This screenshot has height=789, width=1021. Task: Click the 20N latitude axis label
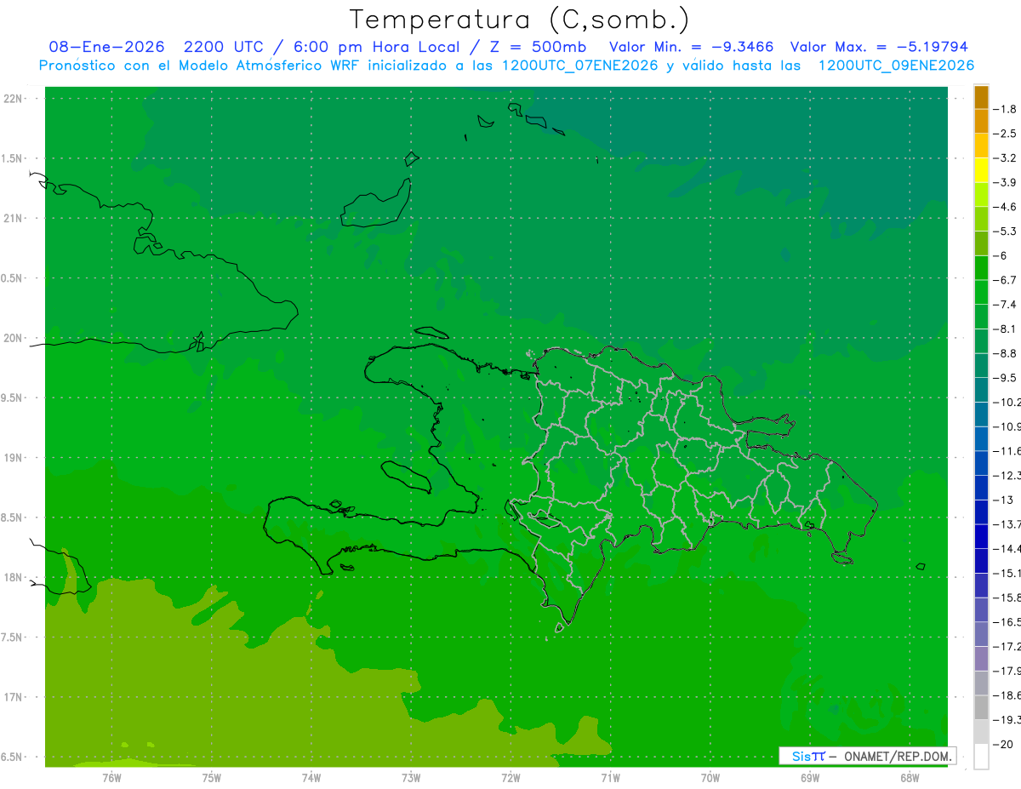13,338
